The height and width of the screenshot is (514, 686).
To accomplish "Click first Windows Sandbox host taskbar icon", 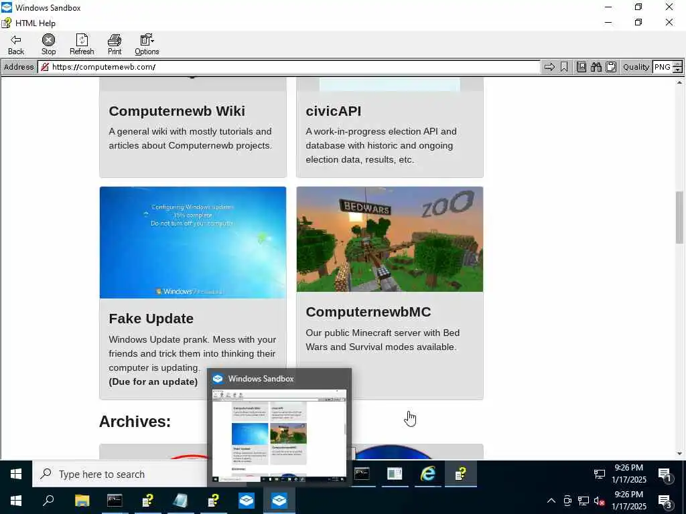I will click(247, 501).
